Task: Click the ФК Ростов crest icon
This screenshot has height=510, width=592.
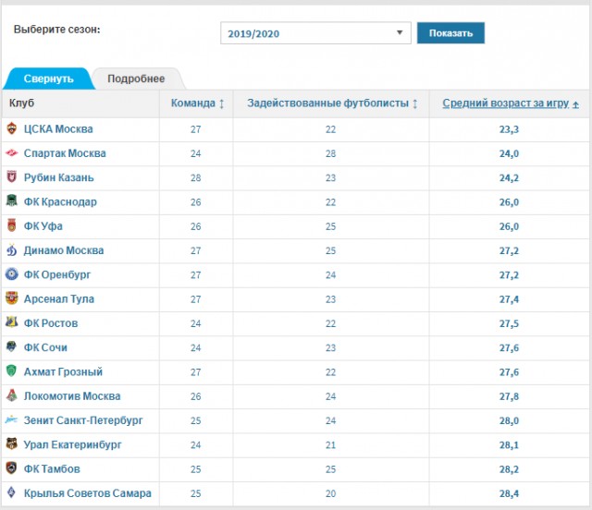Action: coord(12,322)
